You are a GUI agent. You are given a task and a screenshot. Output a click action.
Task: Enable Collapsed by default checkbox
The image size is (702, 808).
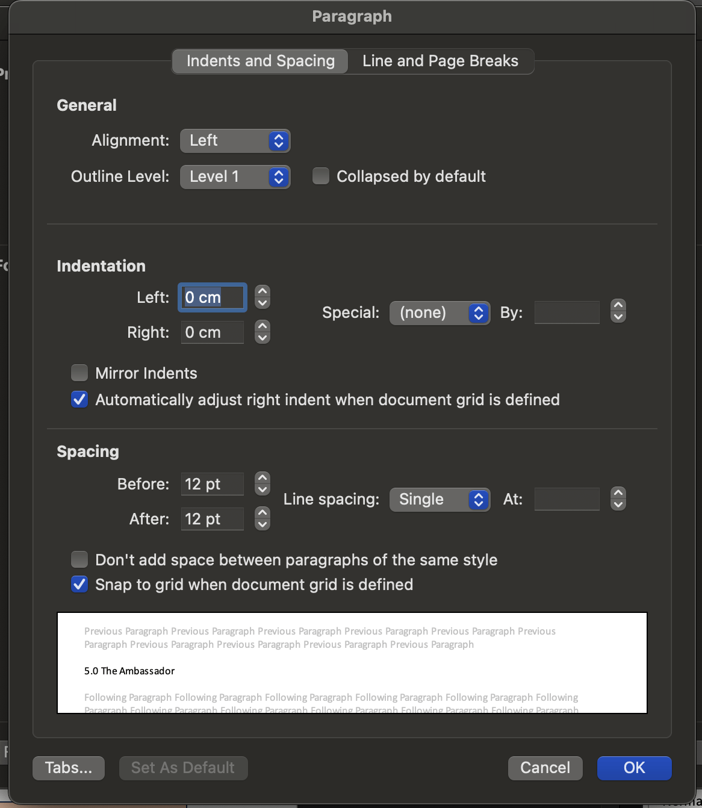pyautogui.click(x=321, y=176)
